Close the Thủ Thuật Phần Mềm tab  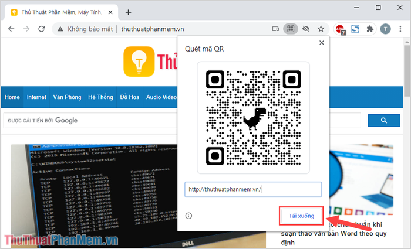pos(110,12)
